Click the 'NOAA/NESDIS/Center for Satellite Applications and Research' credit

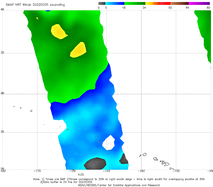point(119,185)
